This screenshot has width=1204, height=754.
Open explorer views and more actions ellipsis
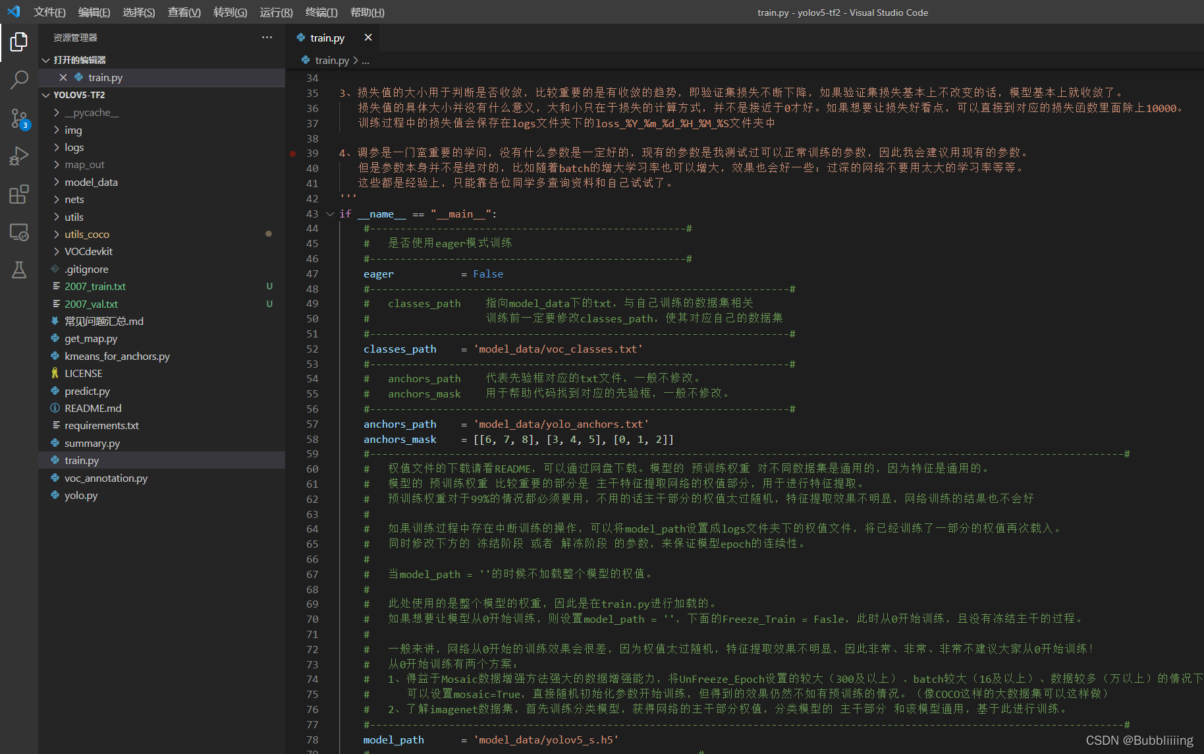tap(267, 38)
